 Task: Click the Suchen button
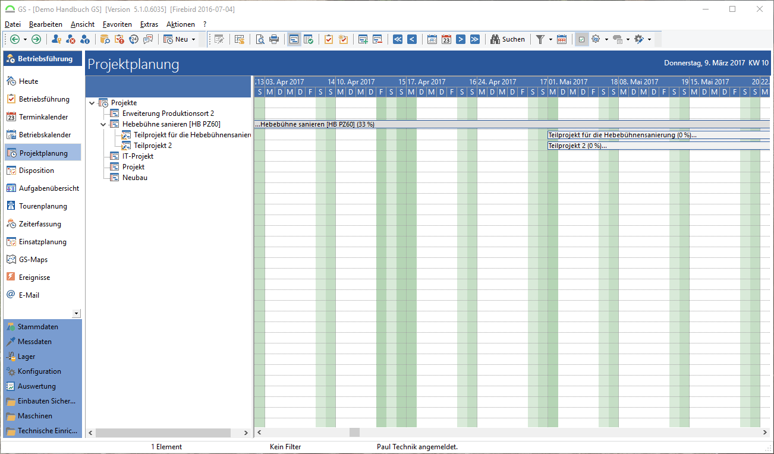(508, 39)
